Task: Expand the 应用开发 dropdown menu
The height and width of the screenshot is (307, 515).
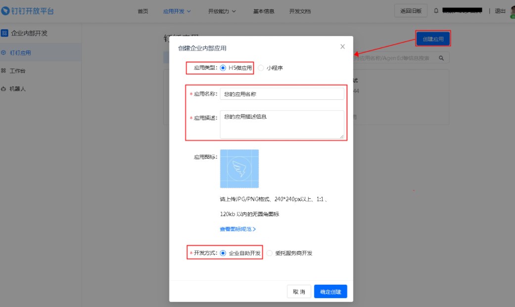Action: [x=177, y=11]
